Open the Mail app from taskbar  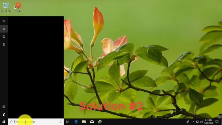(x=92, y=122)
